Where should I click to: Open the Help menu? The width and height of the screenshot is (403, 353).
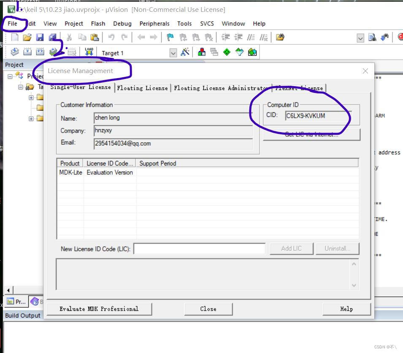259,24
